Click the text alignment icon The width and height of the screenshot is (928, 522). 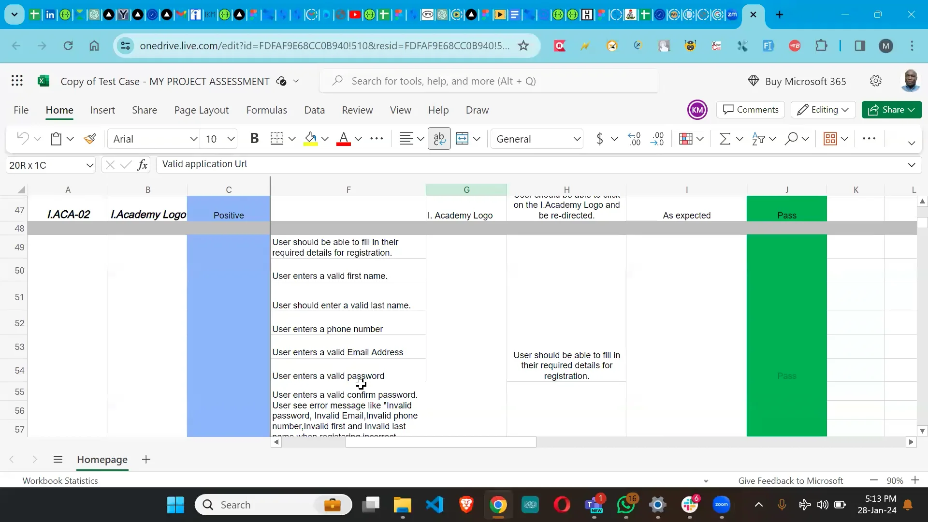click(406, 139)
